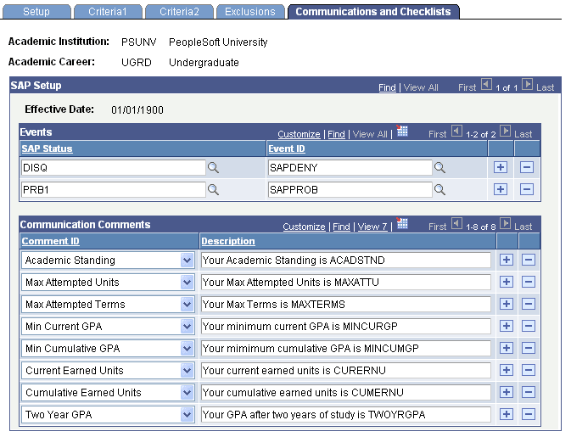Expand the Max Attempted Units dropdown
The width and height of the screenshot is (571, 437).
187,283
